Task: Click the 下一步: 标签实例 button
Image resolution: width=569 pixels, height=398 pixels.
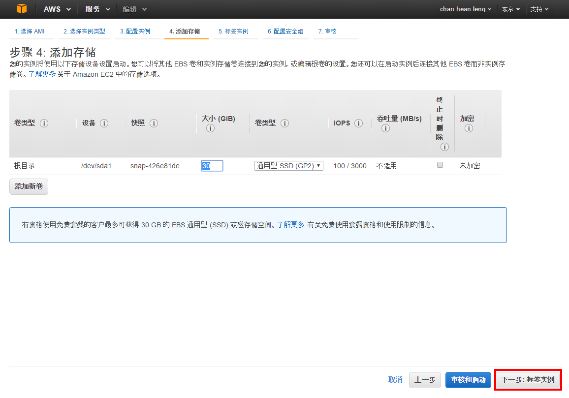Action: [528, 380]
